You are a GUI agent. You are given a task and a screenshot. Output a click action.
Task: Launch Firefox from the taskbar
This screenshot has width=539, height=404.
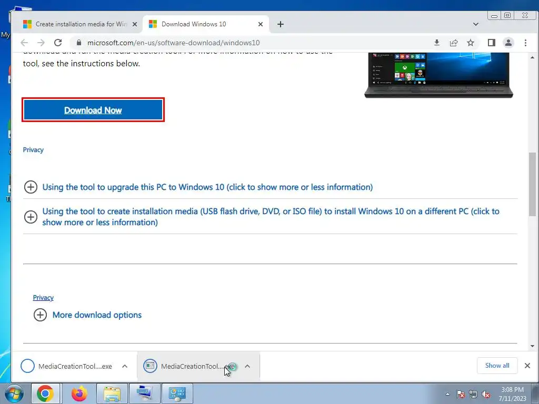point(79,393)
